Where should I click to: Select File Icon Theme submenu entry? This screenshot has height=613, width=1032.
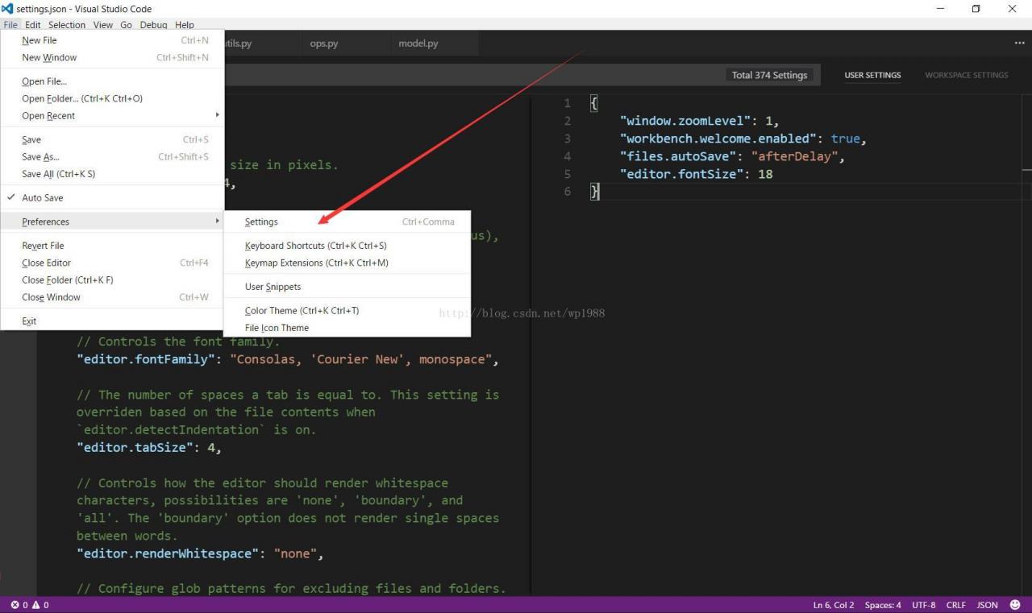click(x=347, y=328)
